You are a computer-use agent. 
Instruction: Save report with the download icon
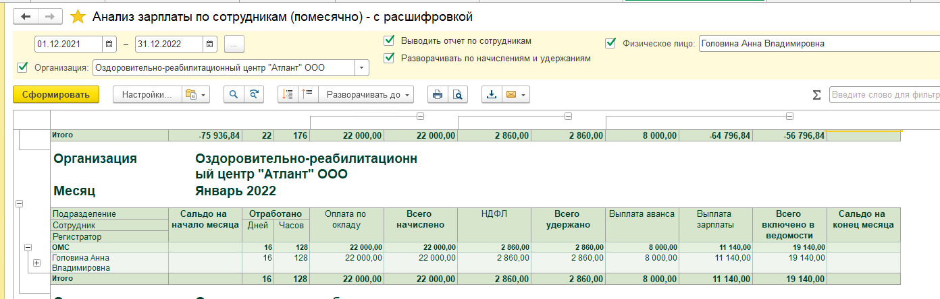[x=492, y=94]
